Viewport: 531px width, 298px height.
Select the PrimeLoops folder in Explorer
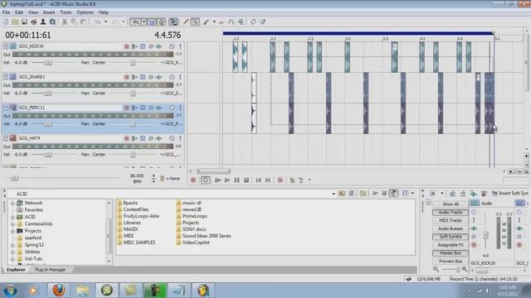point(192,216)
